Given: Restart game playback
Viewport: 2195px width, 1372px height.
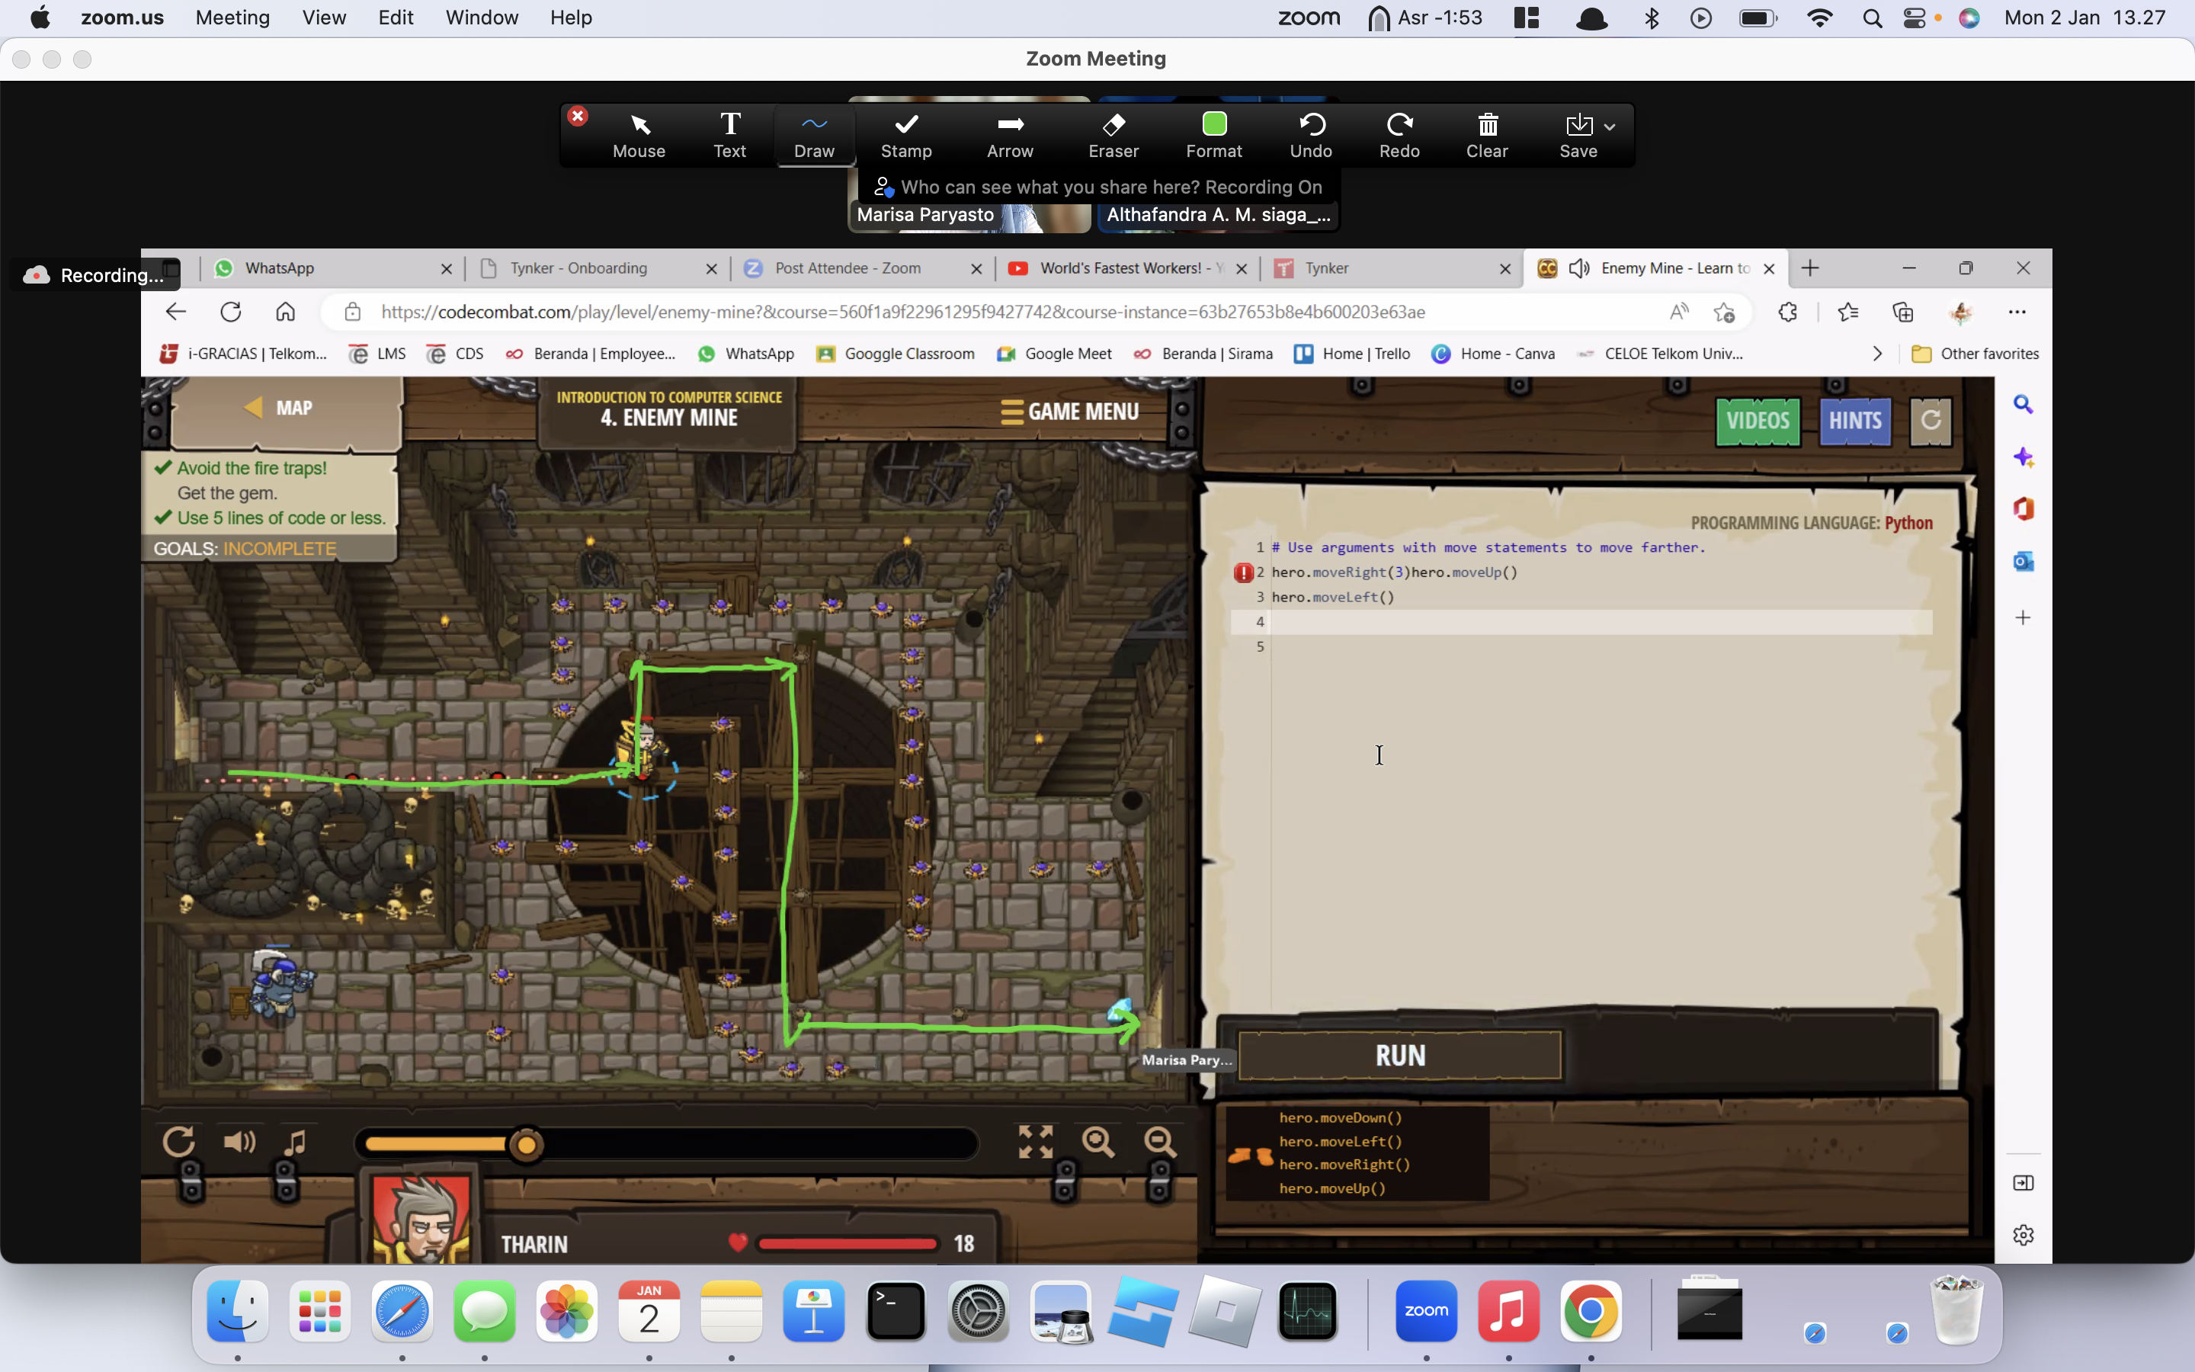Looking at the screenshot, I should pos(178,1142).
